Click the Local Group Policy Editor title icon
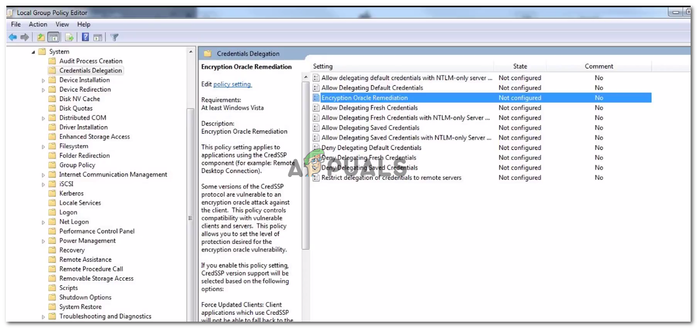Viewport: 697px width, 328px height. coord(11,12)
